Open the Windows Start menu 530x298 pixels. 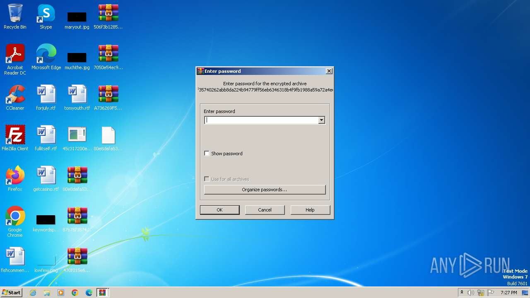pos(11,292)
